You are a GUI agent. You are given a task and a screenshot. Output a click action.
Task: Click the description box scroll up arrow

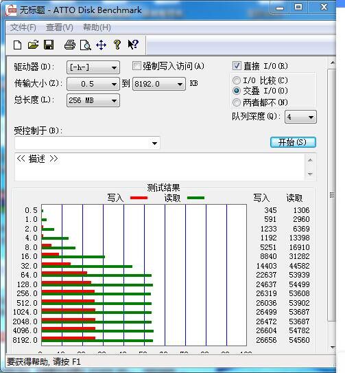click(x=310, y=160)
